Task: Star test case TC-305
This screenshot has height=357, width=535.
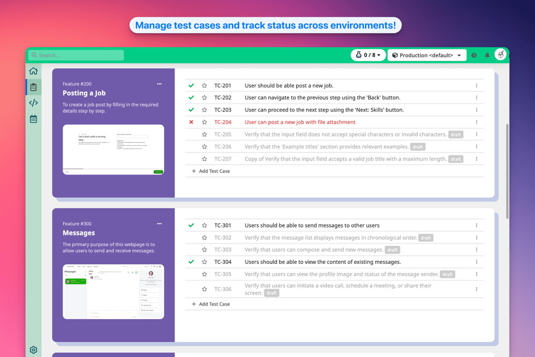Action: 204,275
